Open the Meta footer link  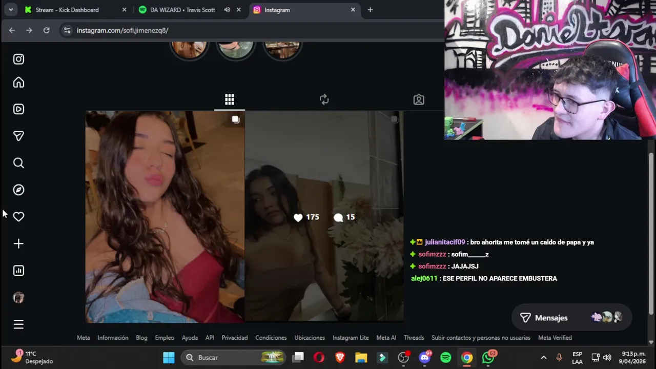(x=83, y=338)
